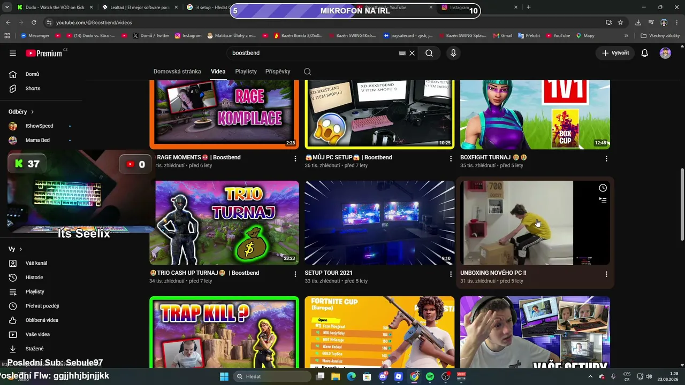Open Gmail bookmark

click(x=502, y=36)
